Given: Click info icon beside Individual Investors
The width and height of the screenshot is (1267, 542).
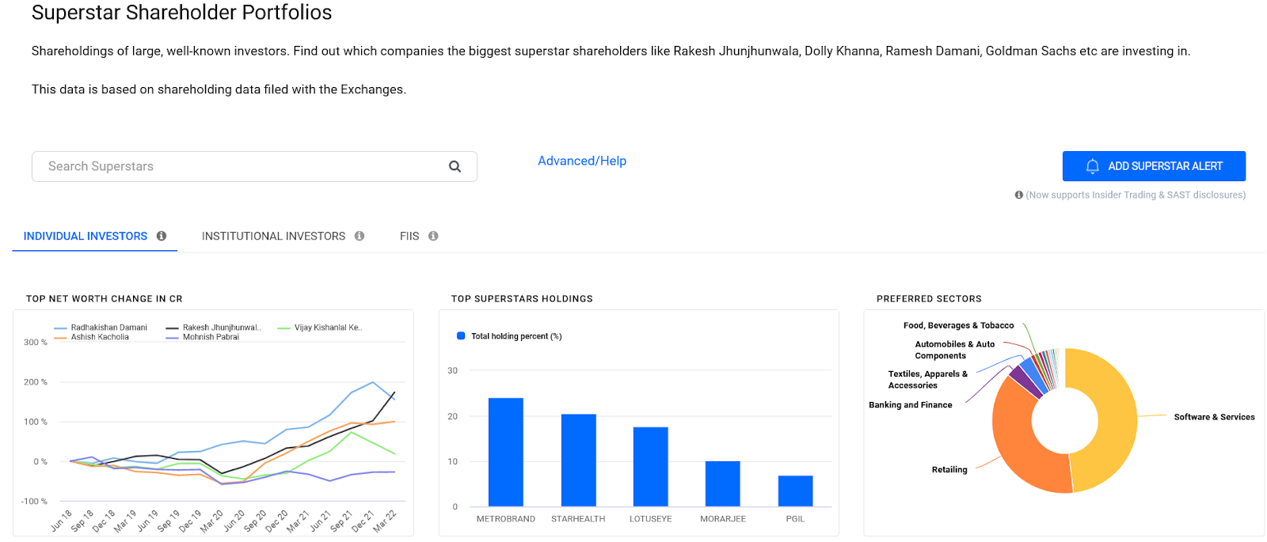Looking at the screenshot, I should 162,236.
